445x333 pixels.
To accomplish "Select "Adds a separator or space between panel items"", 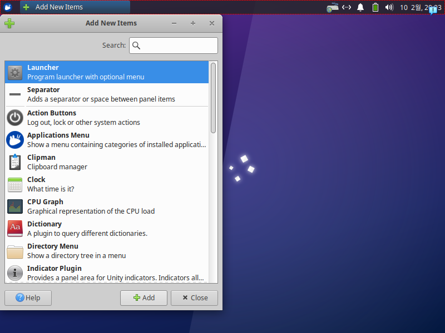I will click(x=101, y=99).
